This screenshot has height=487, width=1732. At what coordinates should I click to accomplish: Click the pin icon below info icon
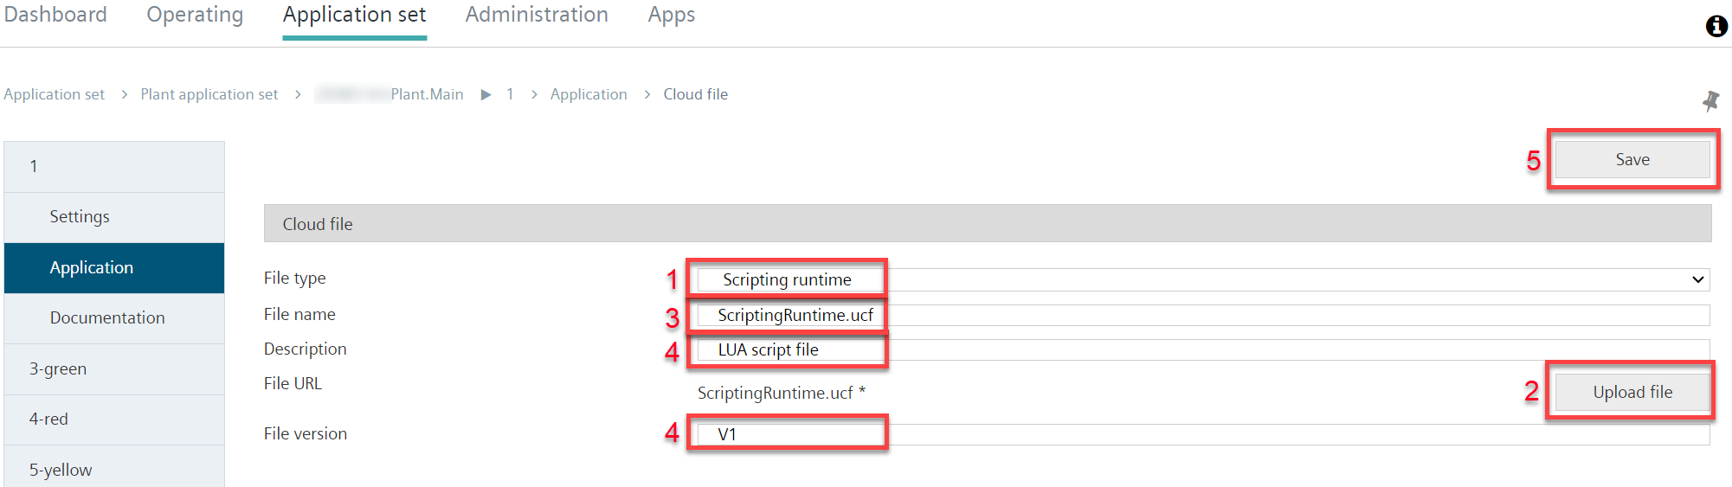pyautogui.click(x=1710, y=101)
